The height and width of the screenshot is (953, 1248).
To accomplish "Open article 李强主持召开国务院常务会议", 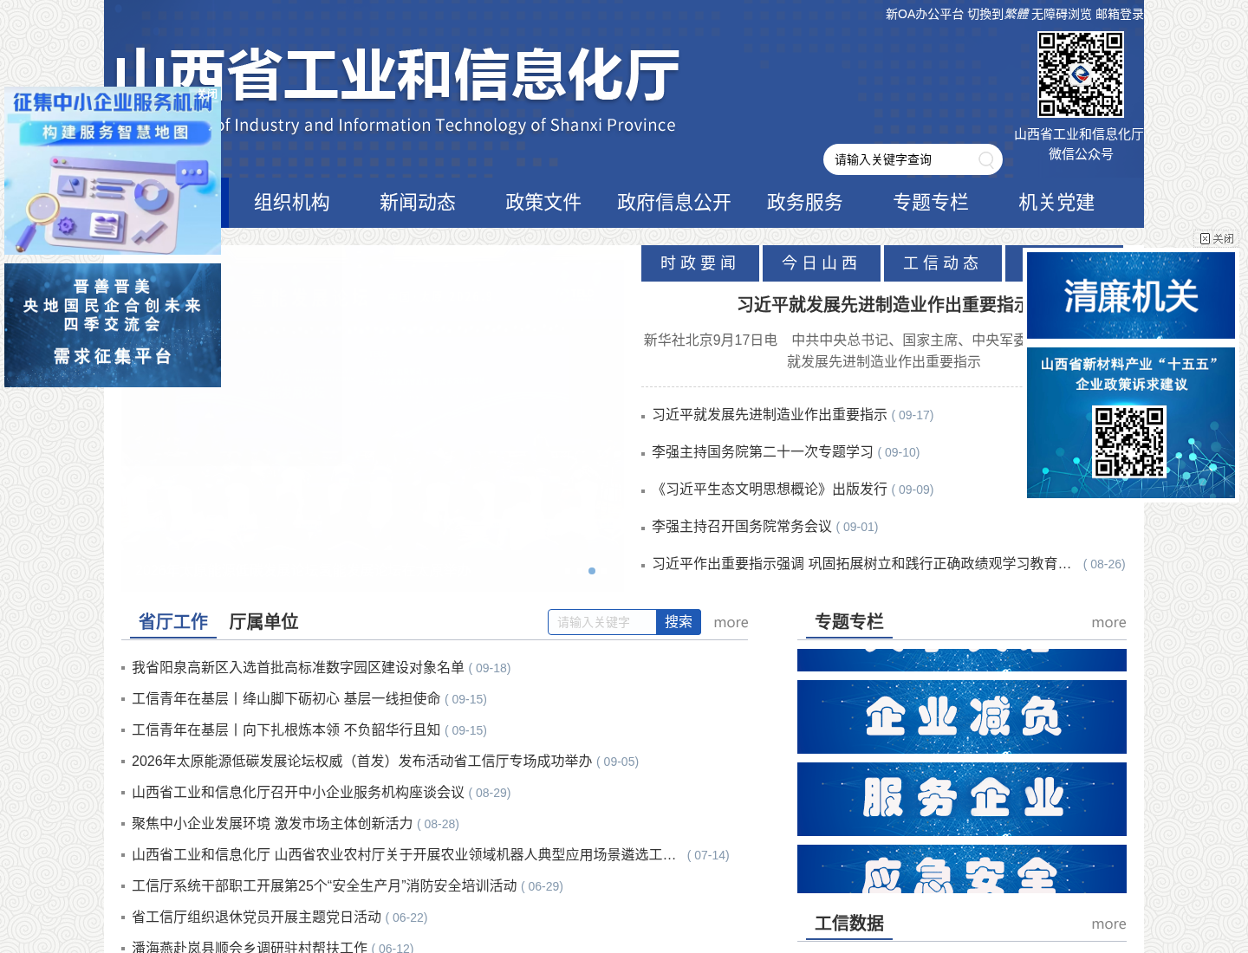I will 742,527.
